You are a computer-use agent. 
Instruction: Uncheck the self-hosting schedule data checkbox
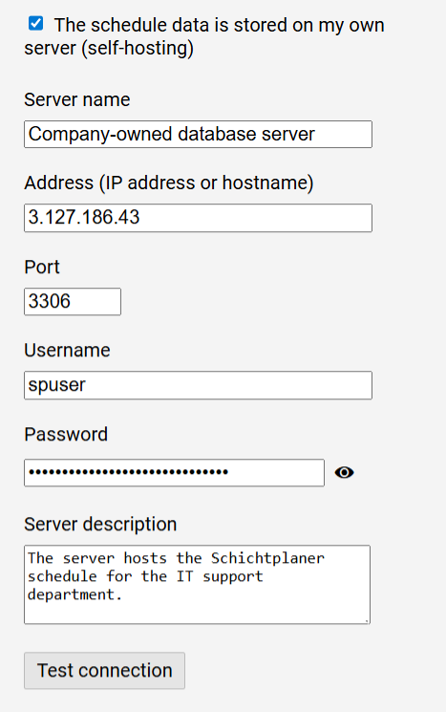pyautogui.click(x=36, y=23)
